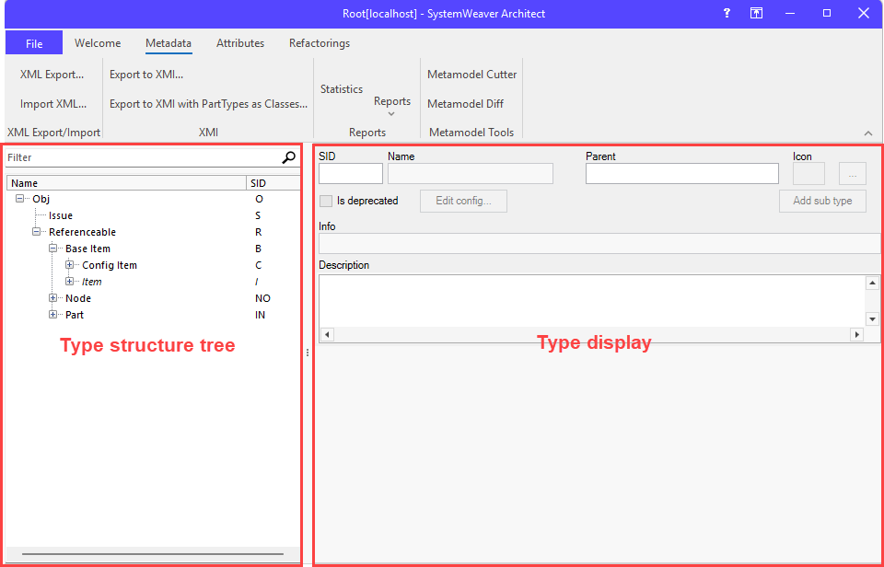Click the SID value IN

click(260, 315)
